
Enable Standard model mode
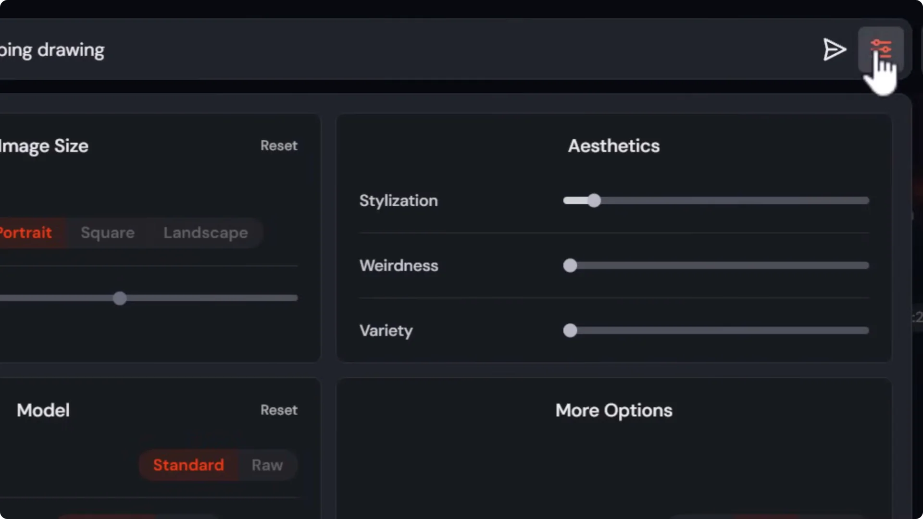[188, 465]
